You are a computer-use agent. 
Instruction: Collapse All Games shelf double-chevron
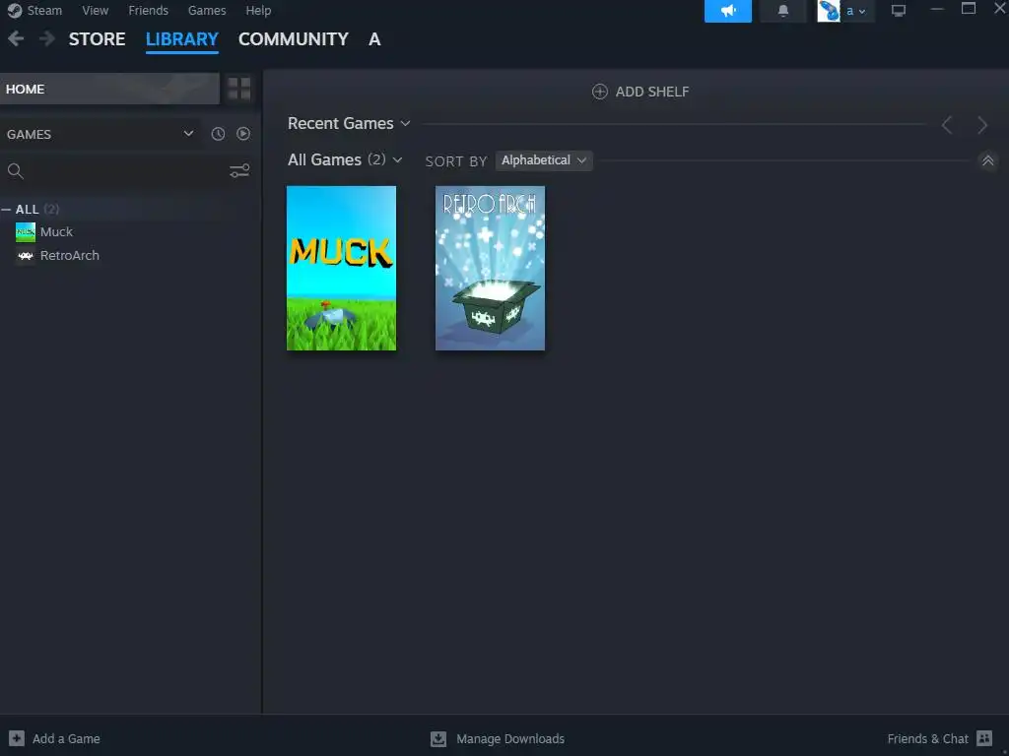coord(987,160)
